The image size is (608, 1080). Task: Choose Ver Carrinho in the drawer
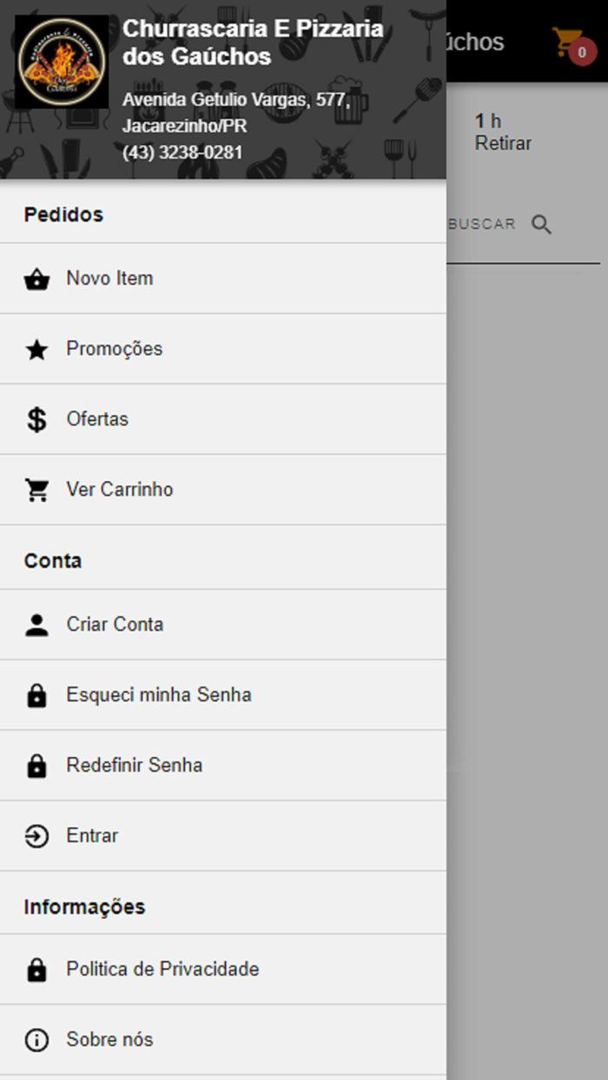(x=120, y=490)
